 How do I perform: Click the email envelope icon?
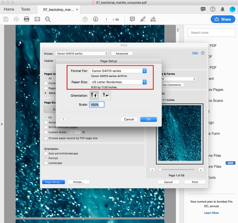[x=37, y=19]
